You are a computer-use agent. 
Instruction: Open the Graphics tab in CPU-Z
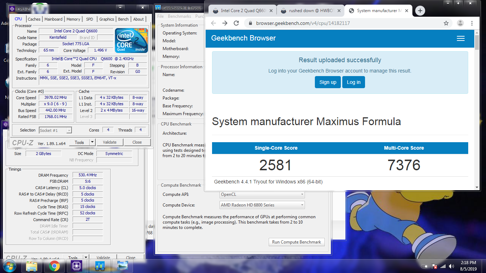[x=107, y=19]
